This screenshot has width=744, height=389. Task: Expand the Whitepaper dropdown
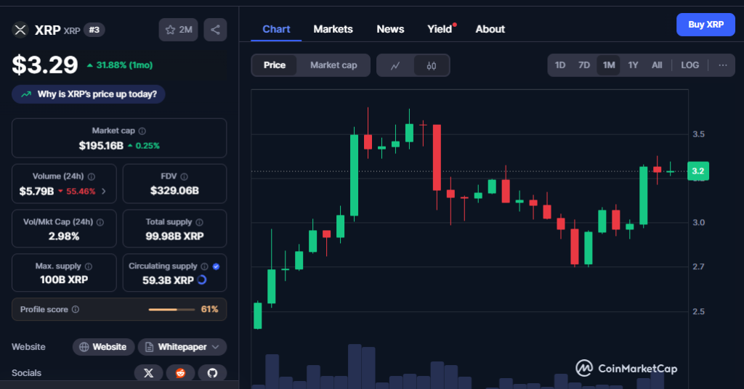pyautogui.click(x=182, y=347)
